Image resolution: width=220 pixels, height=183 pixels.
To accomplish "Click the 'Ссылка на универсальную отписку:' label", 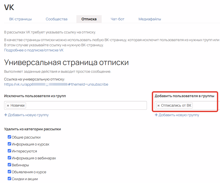I will tap(34, 79).
